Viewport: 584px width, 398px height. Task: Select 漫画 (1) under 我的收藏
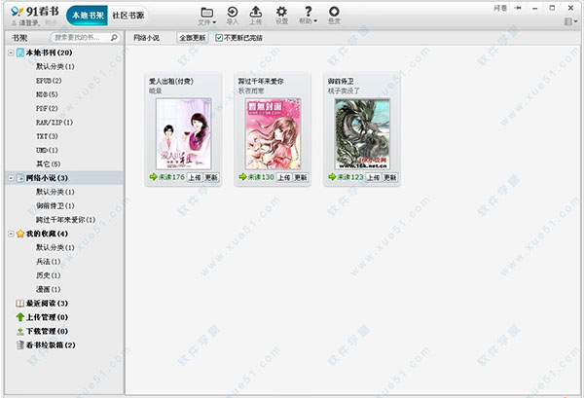[49, 289]
